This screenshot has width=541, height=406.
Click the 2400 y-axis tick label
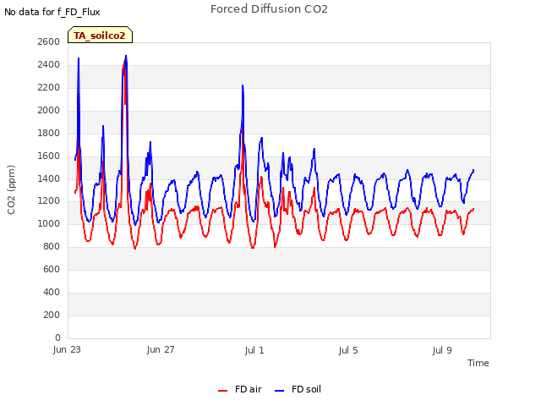(49, 64)
